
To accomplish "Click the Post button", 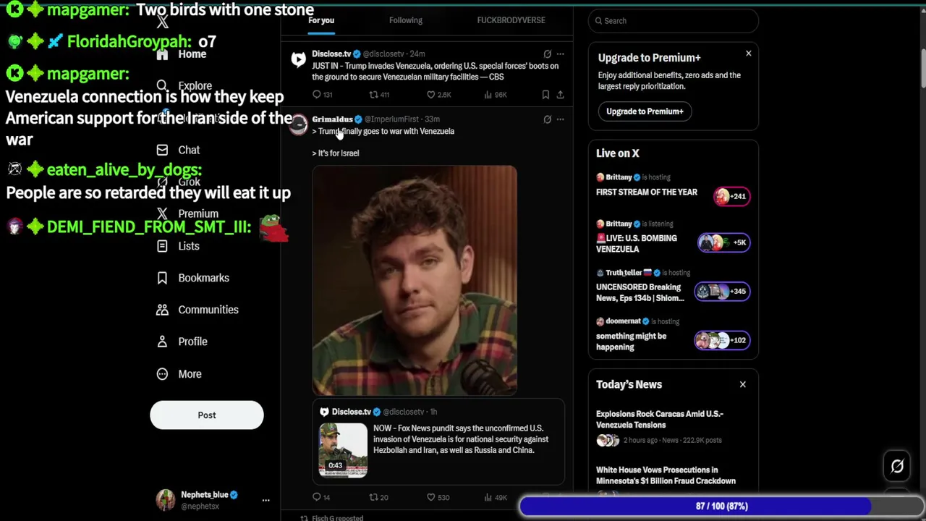I will tap(207, 415).
